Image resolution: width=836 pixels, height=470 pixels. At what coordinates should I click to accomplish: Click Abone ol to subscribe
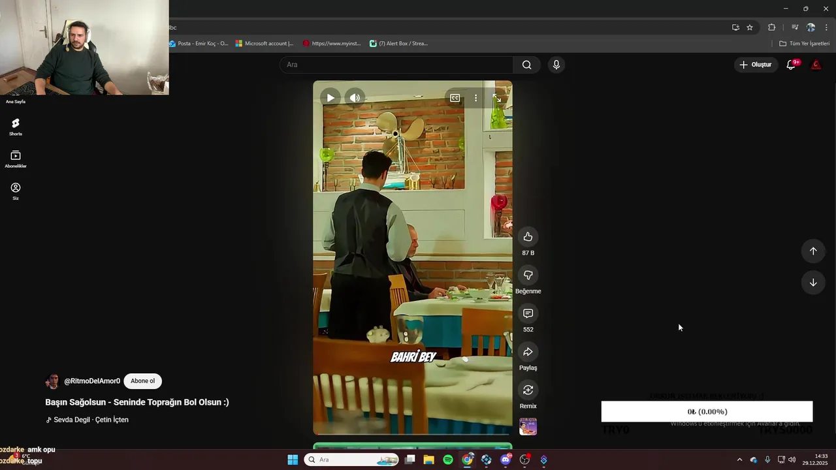[x=142, y=381]
